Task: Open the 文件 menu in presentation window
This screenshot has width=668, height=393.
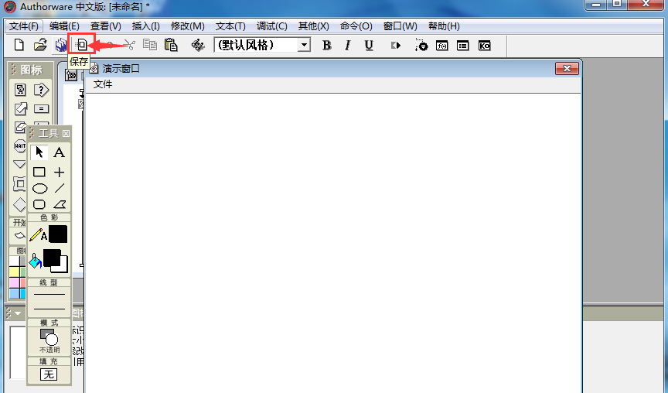Action: click(x=103, y=84)
